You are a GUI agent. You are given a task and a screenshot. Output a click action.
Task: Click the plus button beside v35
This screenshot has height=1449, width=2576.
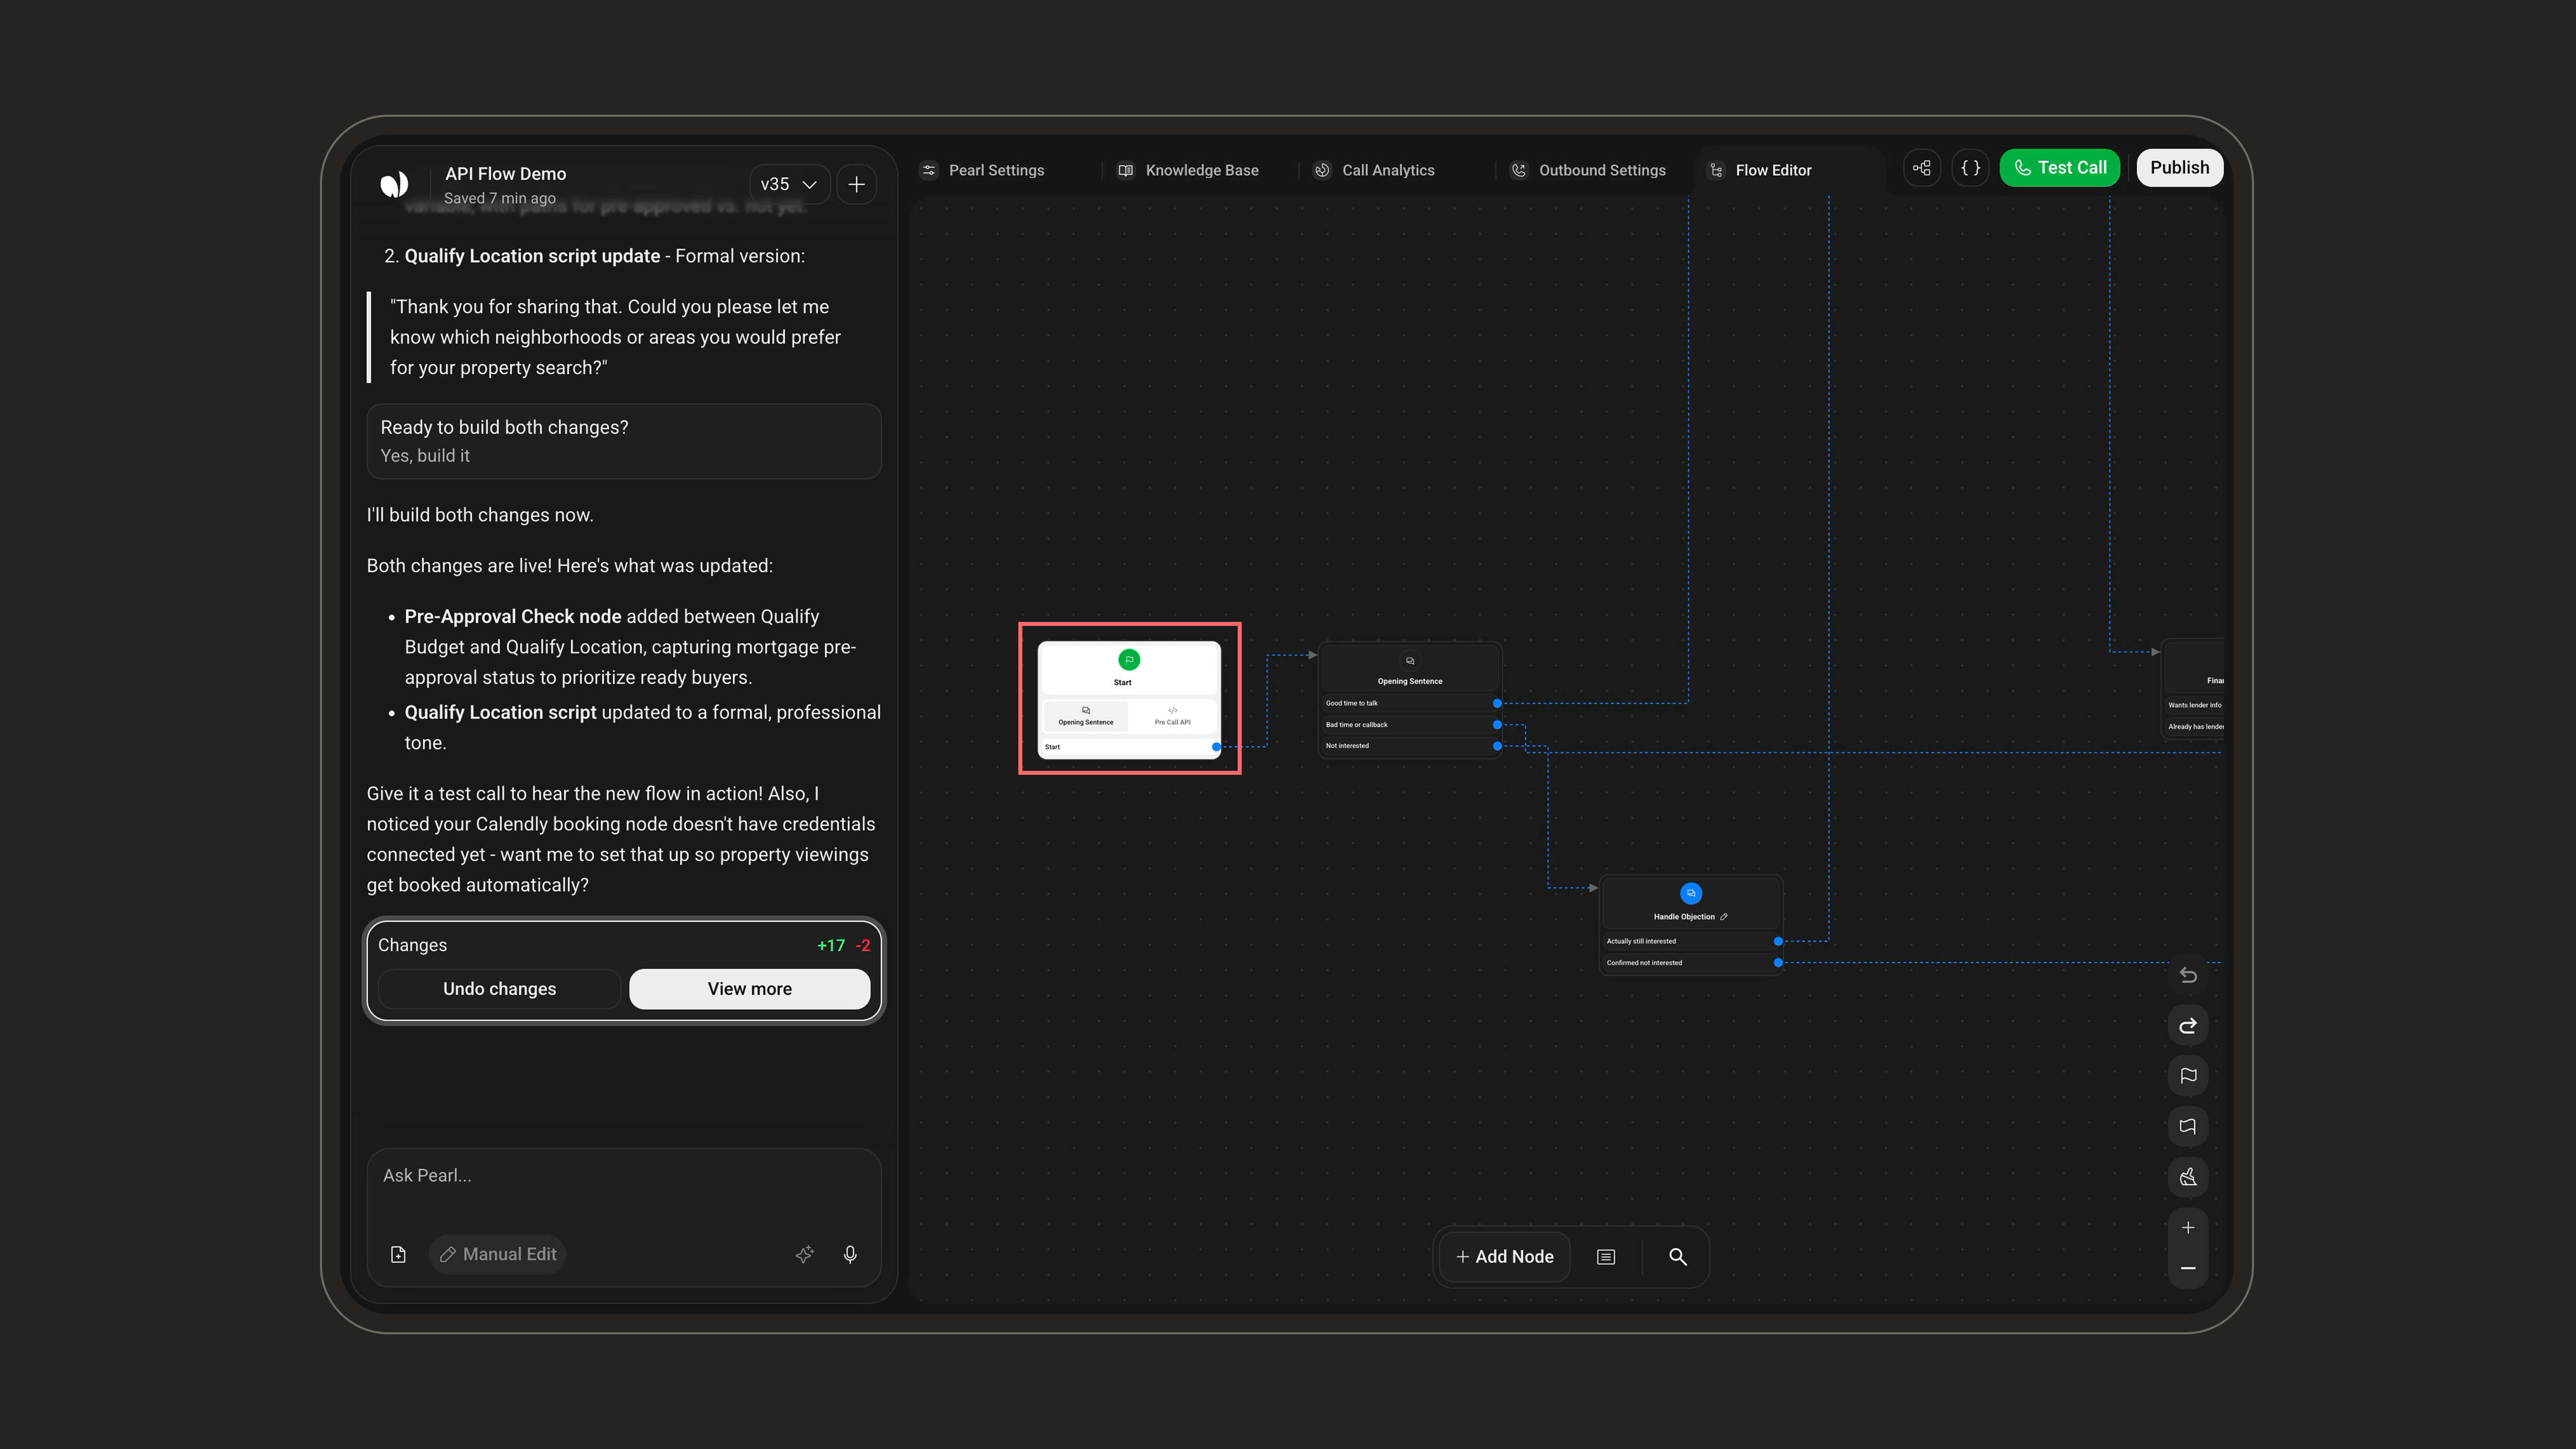coord(856,184)
